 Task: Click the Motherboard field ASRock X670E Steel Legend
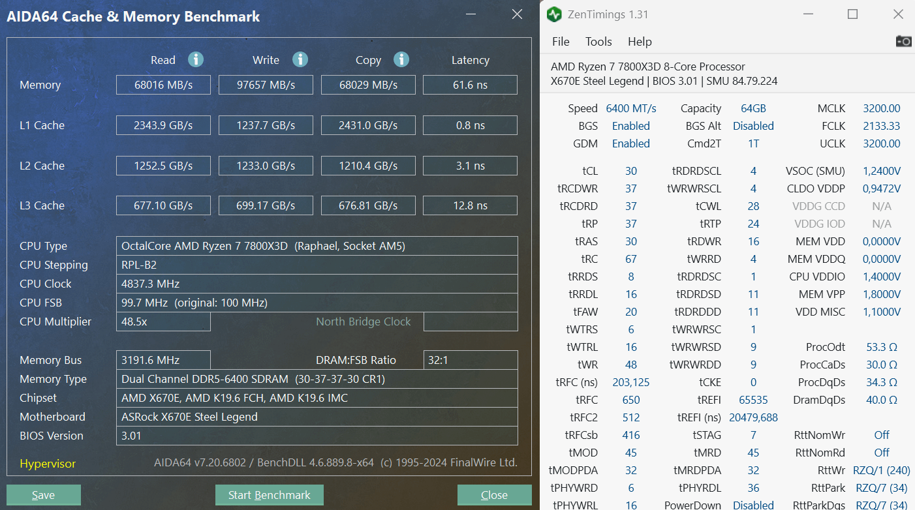tap(317, 417)
